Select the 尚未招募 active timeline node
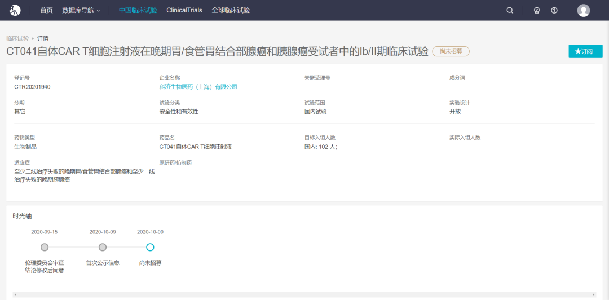This screenshot has width=609, height=300. tap(151, 247)
